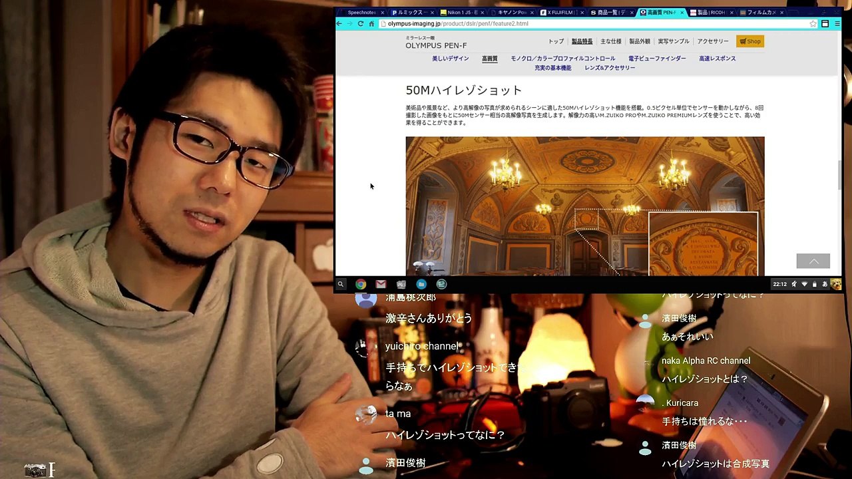Switch to the Nikon 1 J5 tab
Viewport: 852px width, 479px height.
463,12
